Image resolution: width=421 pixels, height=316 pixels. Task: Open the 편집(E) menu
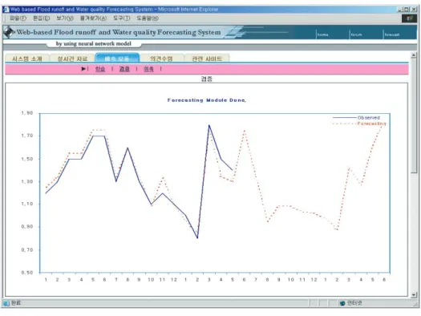click(42, 18)
